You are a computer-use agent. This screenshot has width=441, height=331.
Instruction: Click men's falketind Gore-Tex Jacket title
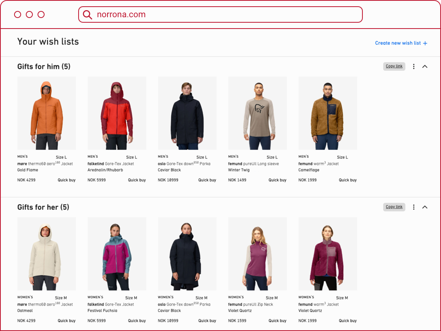point(111,164)
